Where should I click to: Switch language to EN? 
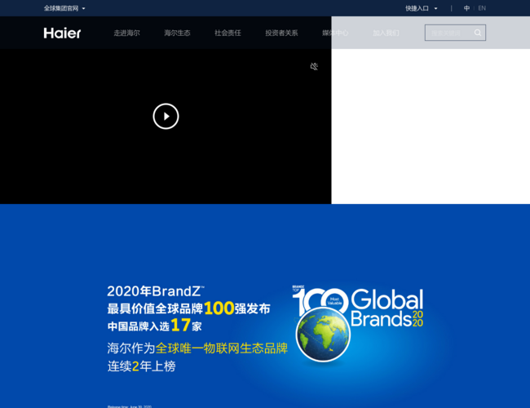(482, 8)
